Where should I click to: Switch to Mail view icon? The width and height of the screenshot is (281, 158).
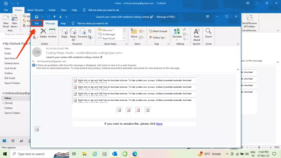click(4, 141)
